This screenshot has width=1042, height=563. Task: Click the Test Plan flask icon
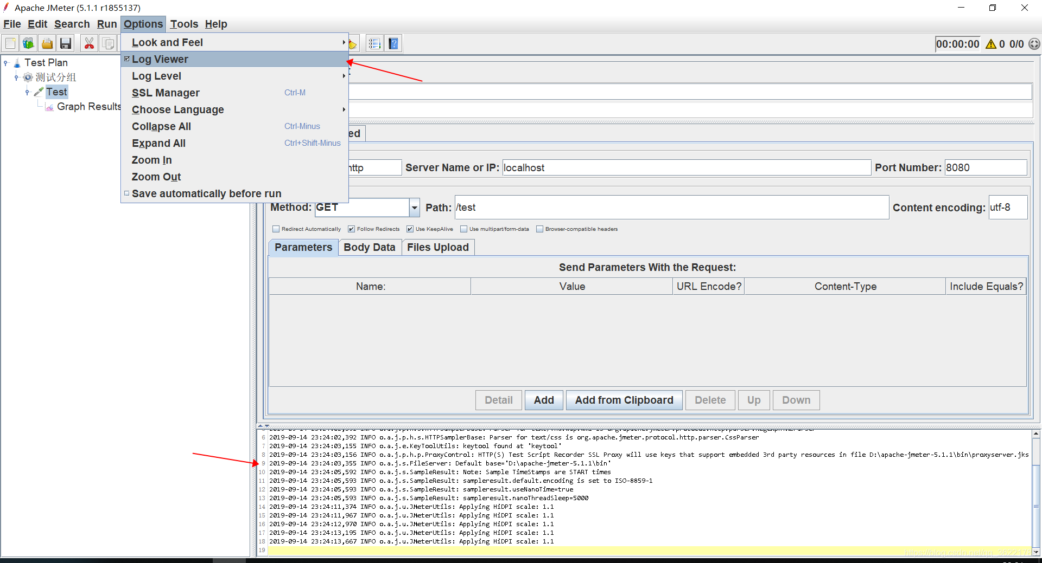[17, 63]
